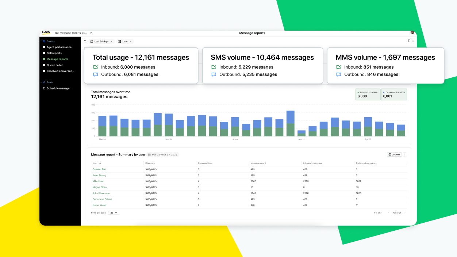Toggle the Columns selector on the summary table
The width and height of the screenshot is (457, 257).
coord(394,154)
